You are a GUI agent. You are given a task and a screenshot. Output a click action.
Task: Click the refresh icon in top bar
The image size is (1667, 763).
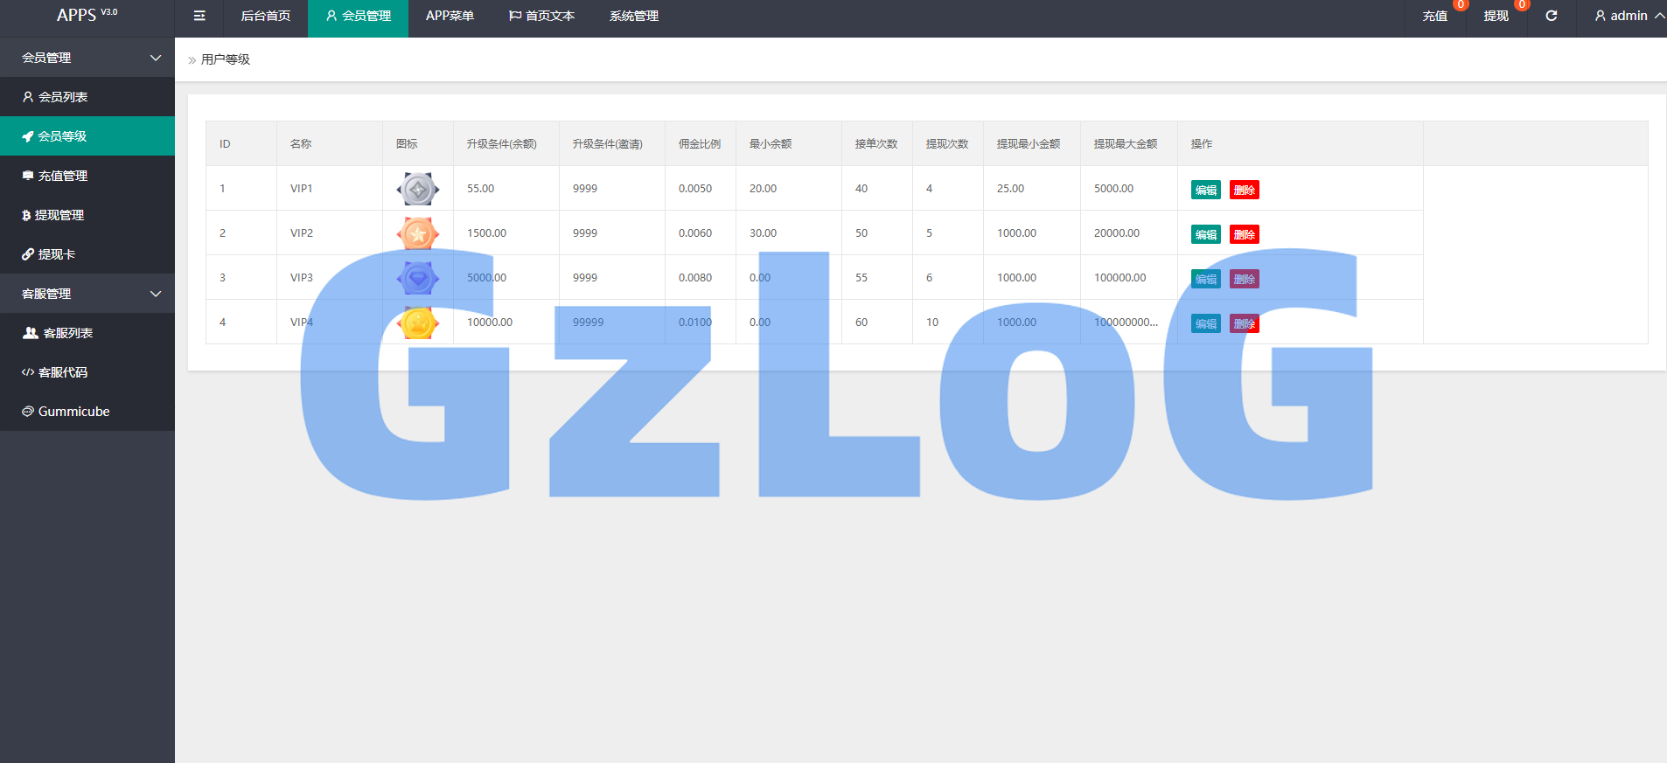[x=1551, y=16]
